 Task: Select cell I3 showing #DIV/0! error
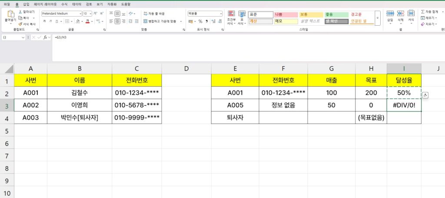tap(404, 105)
